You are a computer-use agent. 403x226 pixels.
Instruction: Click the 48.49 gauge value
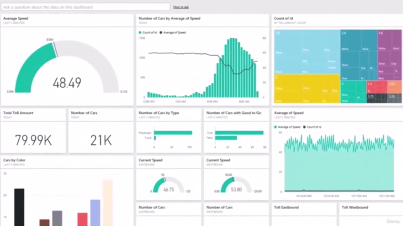click(67, 83)
